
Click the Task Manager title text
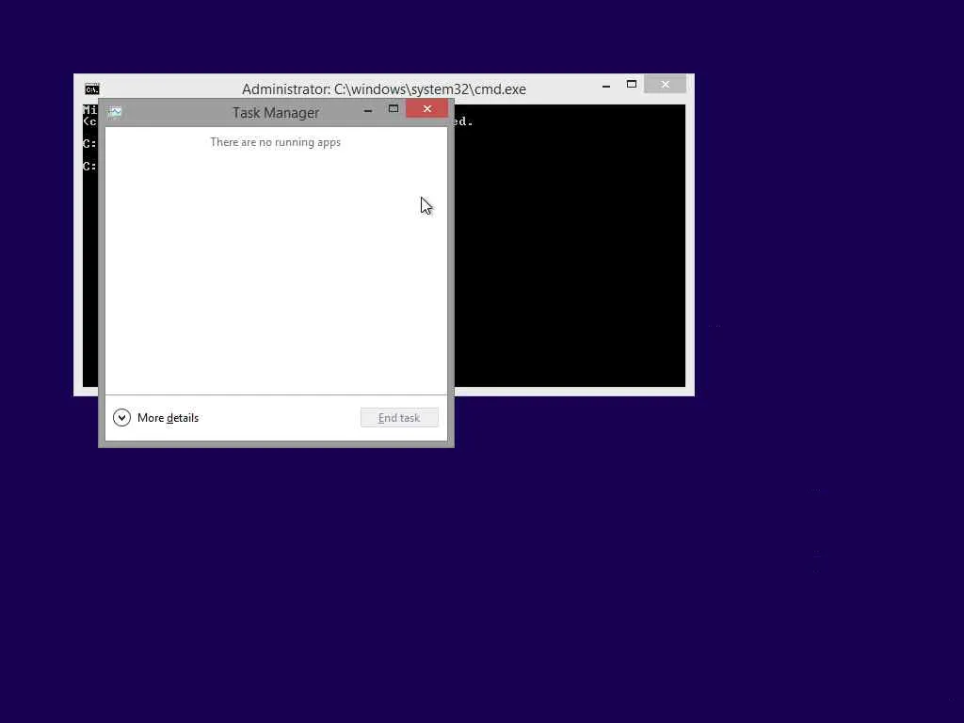click(276, 113)
